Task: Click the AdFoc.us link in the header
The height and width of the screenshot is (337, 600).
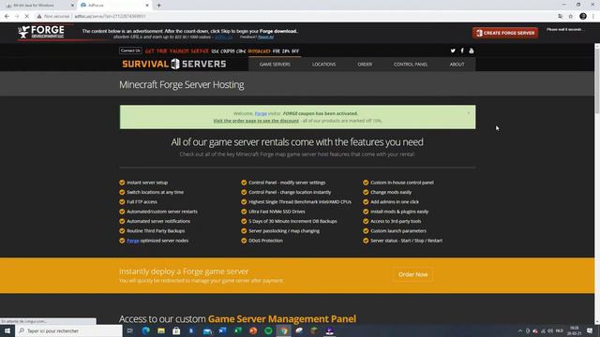Action: pyautogui.click(x=223, y=37)
